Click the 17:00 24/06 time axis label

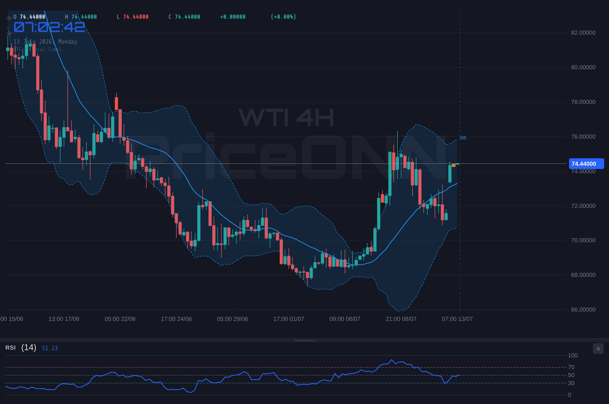click(x=176, y=319)
